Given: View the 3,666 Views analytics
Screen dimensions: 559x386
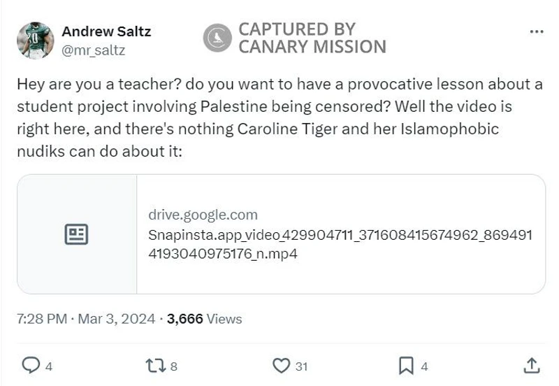Looking at the screenshot, I should tap(205, 319).
